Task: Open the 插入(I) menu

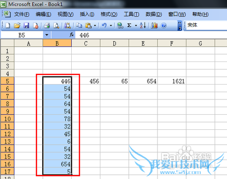Action: click(x=87, y=14)
